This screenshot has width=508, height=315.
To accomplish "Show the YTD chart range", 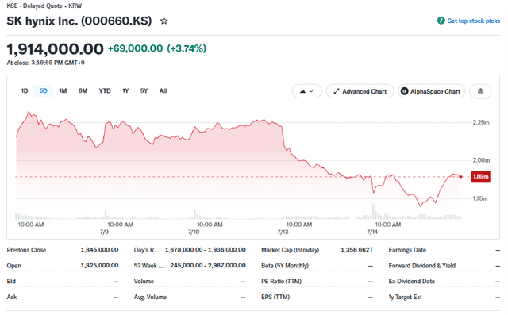I will click(x=105, y=91).
